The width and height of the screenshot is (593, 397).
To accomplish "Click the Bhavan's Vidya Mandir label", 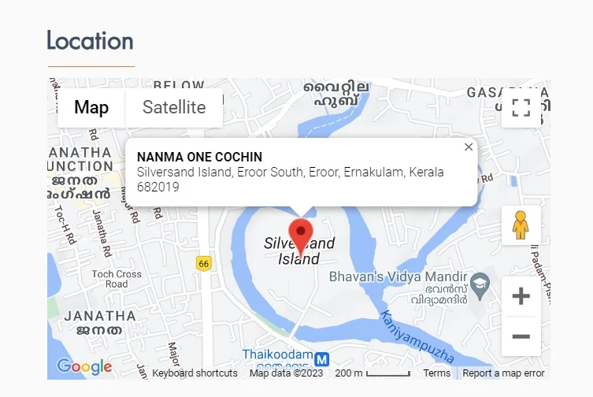I will coord(398,276).
